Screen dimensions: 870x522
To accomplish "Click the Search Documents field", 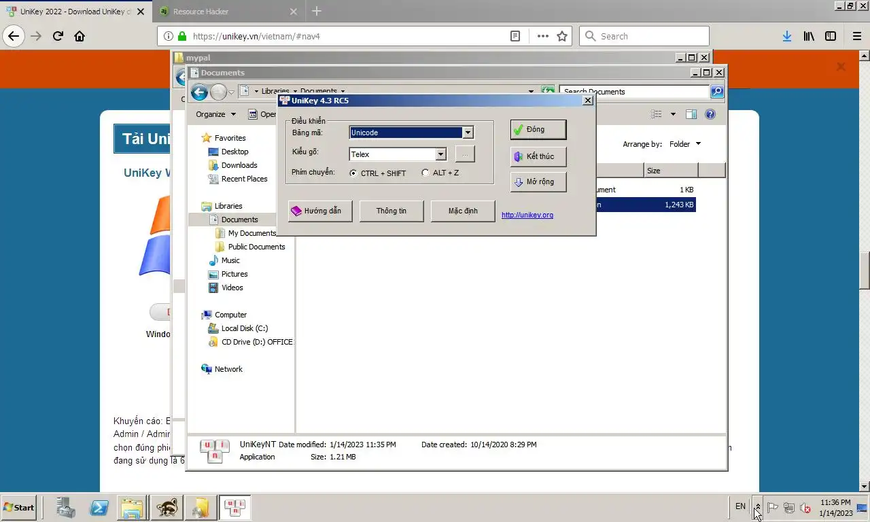I will click(x=635, y=91).
